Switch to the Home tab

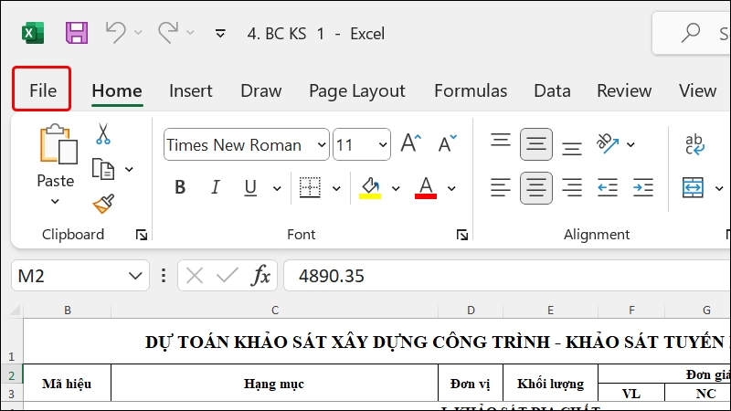[x=117, y=90]
